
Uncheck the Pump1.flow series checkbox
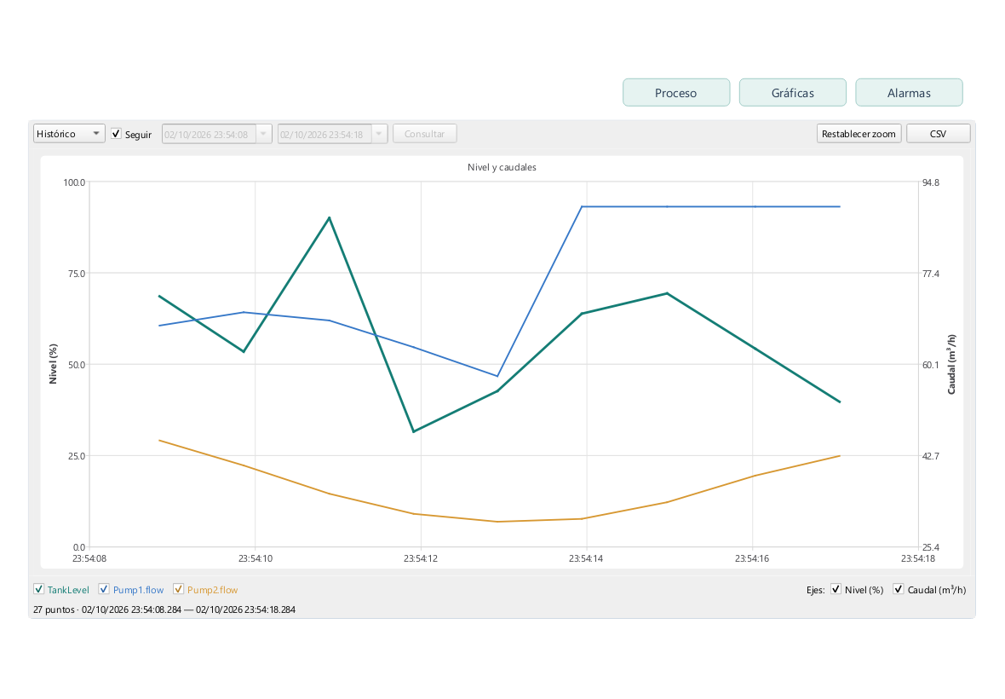pyautogui.click(x=104, y=589)
